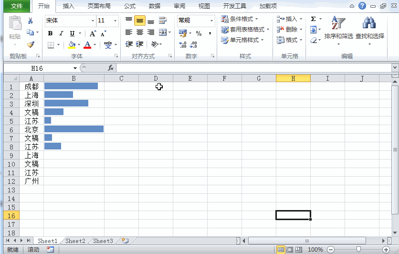Center text horizontally
This screenshot has width=399, height=254.
pos(140,32)
